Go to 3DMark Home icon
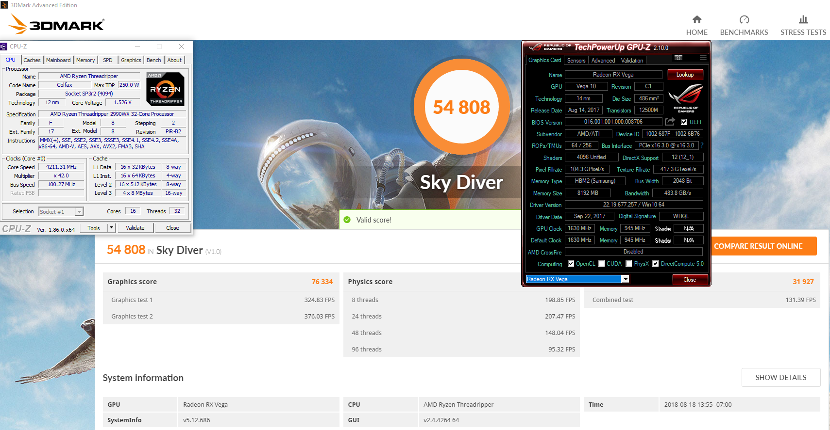830x430 pixels. [696, 20]
